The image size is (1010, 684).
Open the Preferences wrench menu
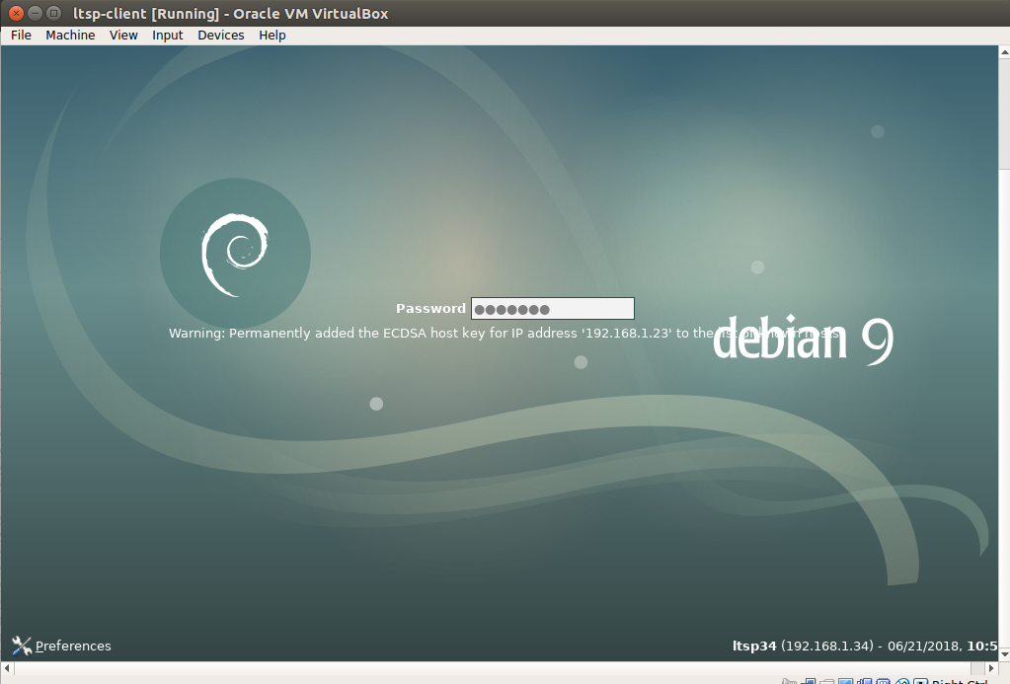coord(61,646)
